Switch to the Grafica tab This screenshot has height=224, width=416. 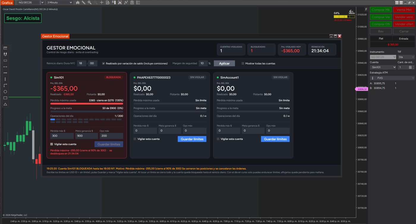pos(7,3)
